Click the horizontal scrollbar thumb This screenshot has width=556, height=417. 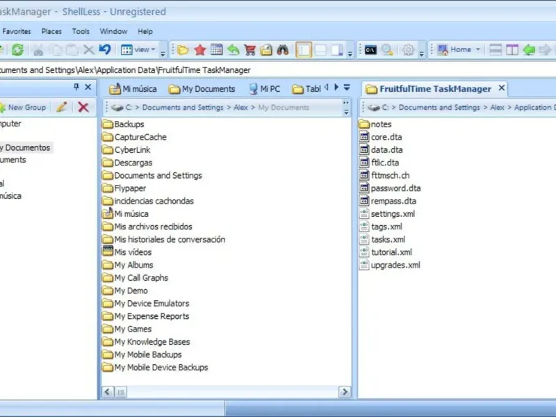(x=120, y=392)
